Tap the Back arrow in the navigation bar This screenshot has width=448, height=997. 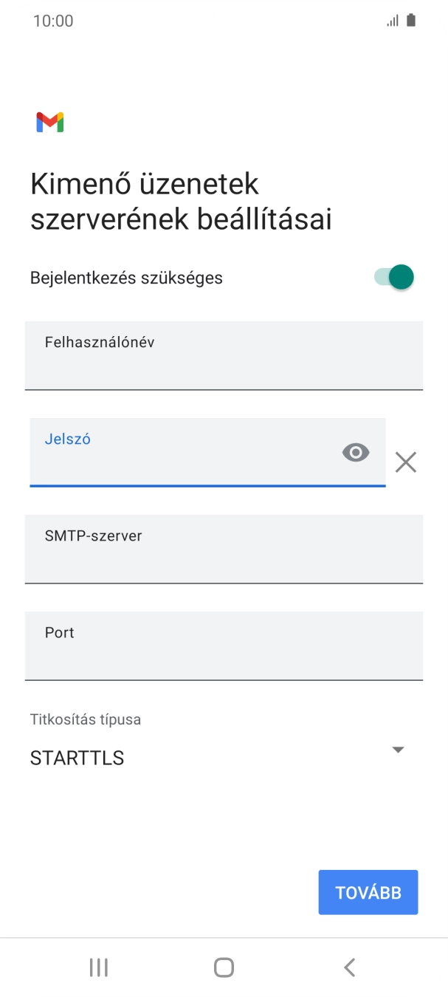[349, 966]
